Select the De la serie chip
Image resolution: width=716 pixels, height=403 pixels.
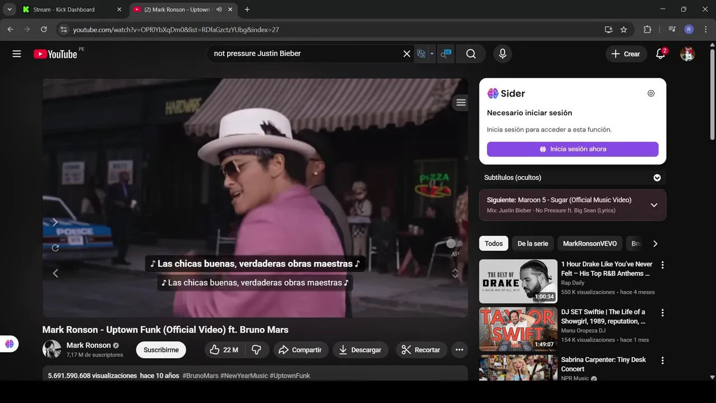point(533,243)
